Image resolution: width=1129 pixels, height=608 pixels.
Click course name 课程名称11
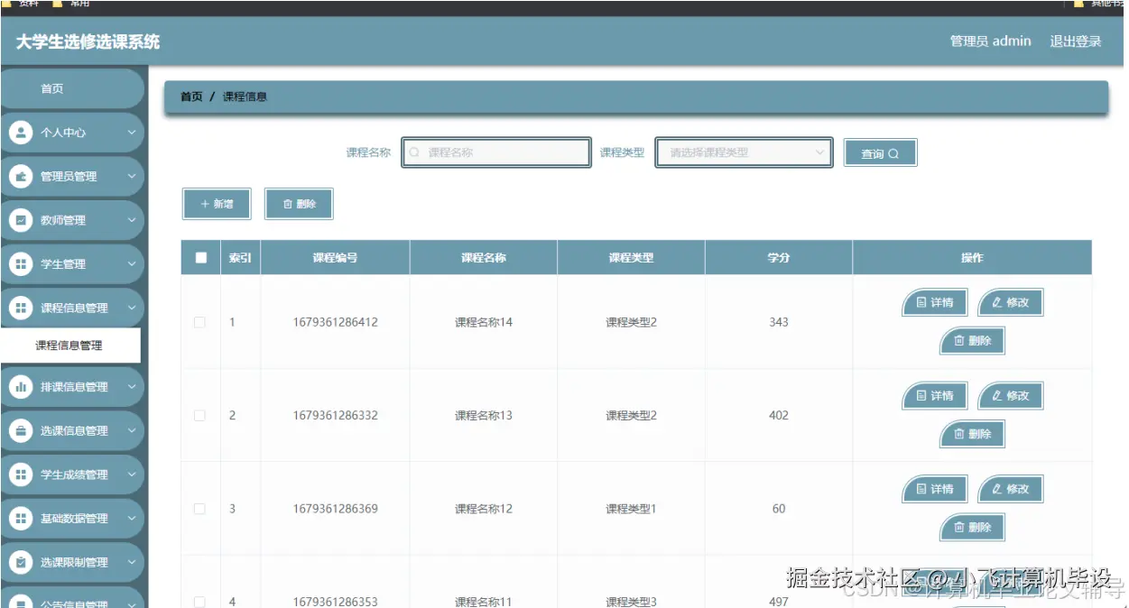pyautogui.click(x=483, y=602)
